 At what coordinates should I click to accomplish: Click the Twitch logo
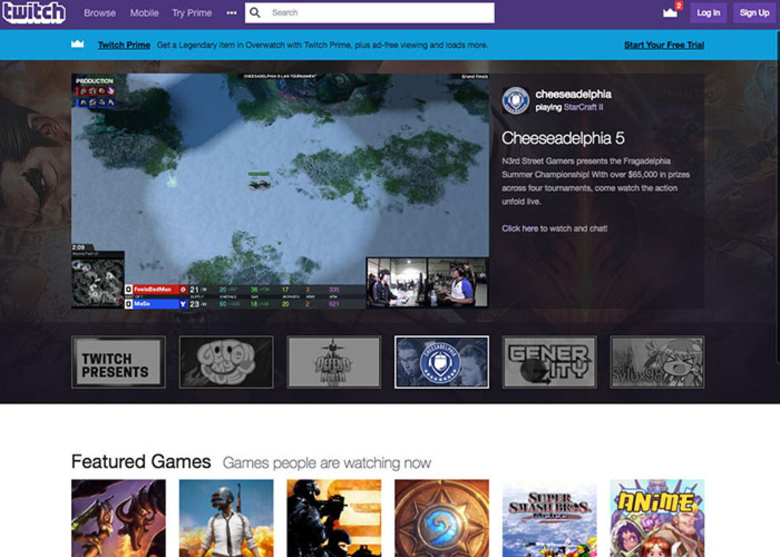click(35, 13)
